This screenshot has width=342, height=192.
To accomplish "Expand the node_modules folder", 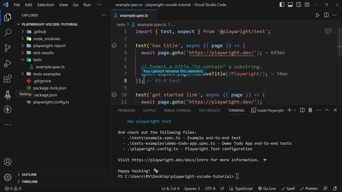I will pos(22,38).
